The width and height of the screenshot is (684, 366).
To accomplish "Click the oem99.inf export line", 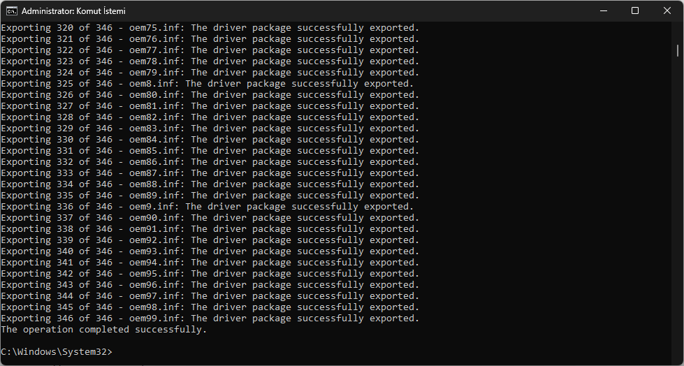I will [x=210, y=319].
